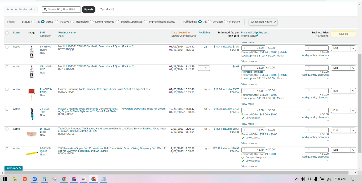Screen dimensions: 362x183
Task: Select the Inactive status filter
Action: click(56, 22)
